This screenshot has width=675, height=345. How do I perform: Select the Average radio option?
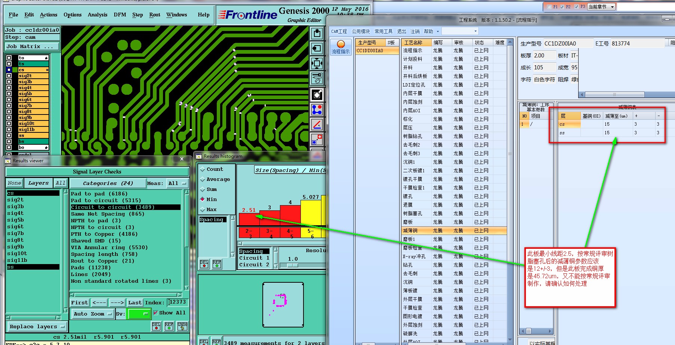203,179
